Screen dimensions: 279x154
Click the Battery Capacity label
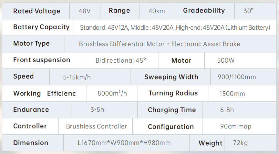click(x=41, y=27)
